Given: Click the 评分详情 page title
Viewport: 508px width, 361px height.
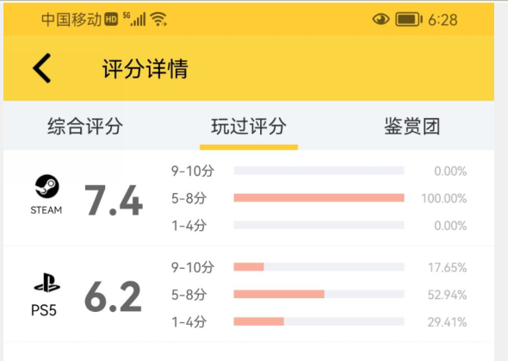Looking at the screenshot, I should click(146, 69).
